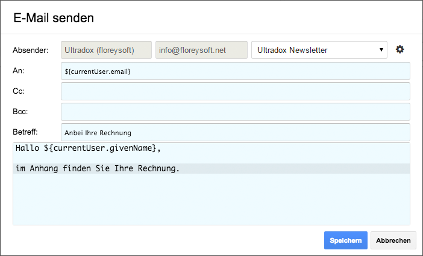Click the sender name field Ultradox (floreysoft)
The height and width of the screenshot is (256, 423).
106,50
